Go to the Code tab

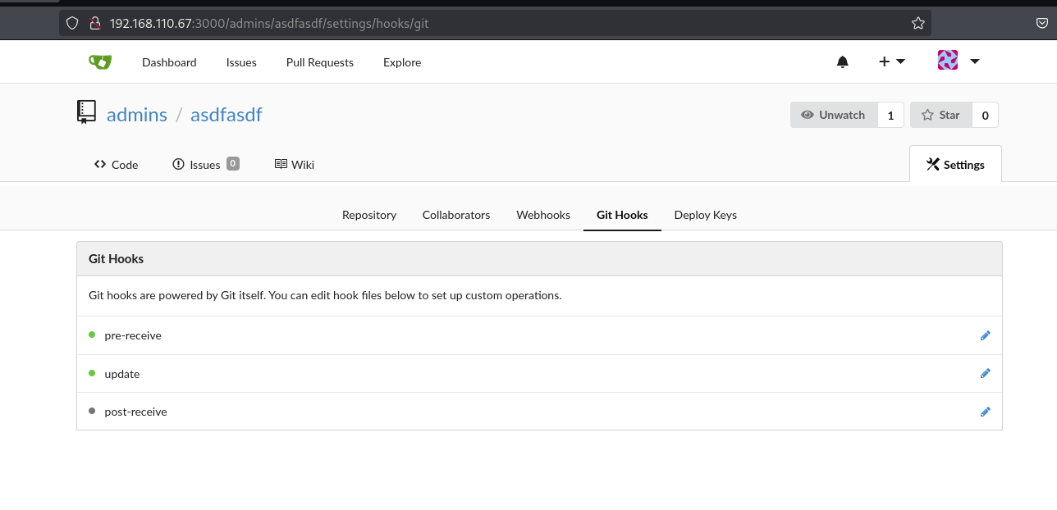116,165
